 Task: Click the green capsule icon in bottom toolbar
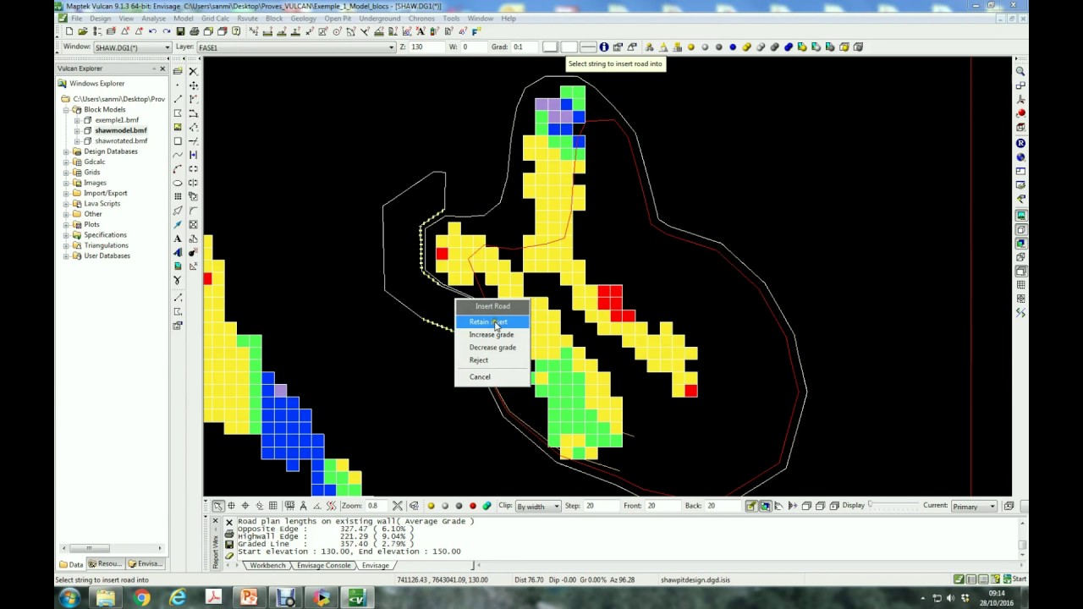pos(487,506)
